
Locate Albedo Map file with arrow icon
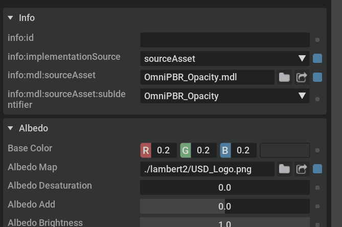302,169
